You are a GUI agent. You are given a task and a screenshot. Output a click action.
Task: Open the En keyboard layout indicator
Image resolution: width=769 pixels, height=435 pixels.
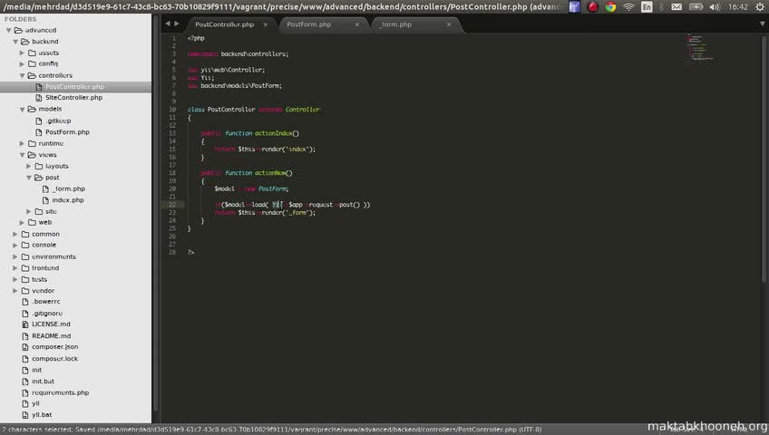647,7
